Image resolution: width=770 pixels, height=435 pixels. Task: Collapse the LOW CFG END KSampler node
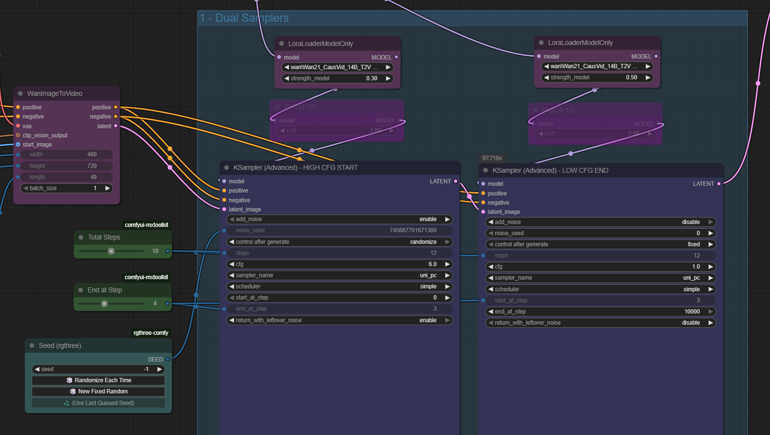[485, 170]
